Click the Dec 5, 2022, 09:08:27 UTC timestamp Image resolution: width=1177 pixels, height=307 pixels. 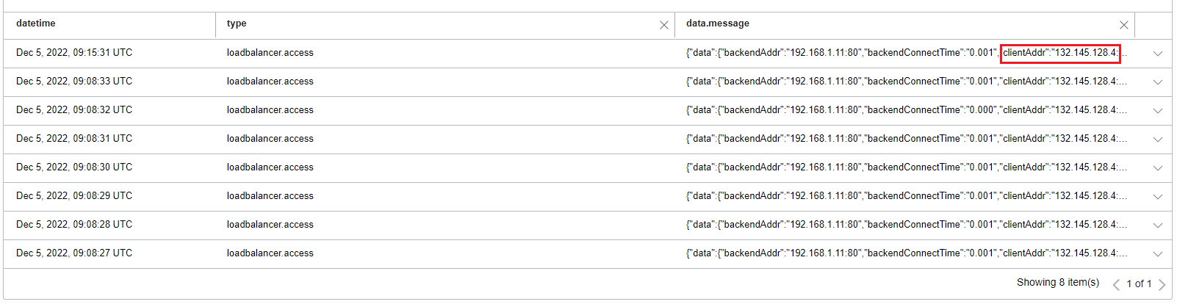(74, 253)
